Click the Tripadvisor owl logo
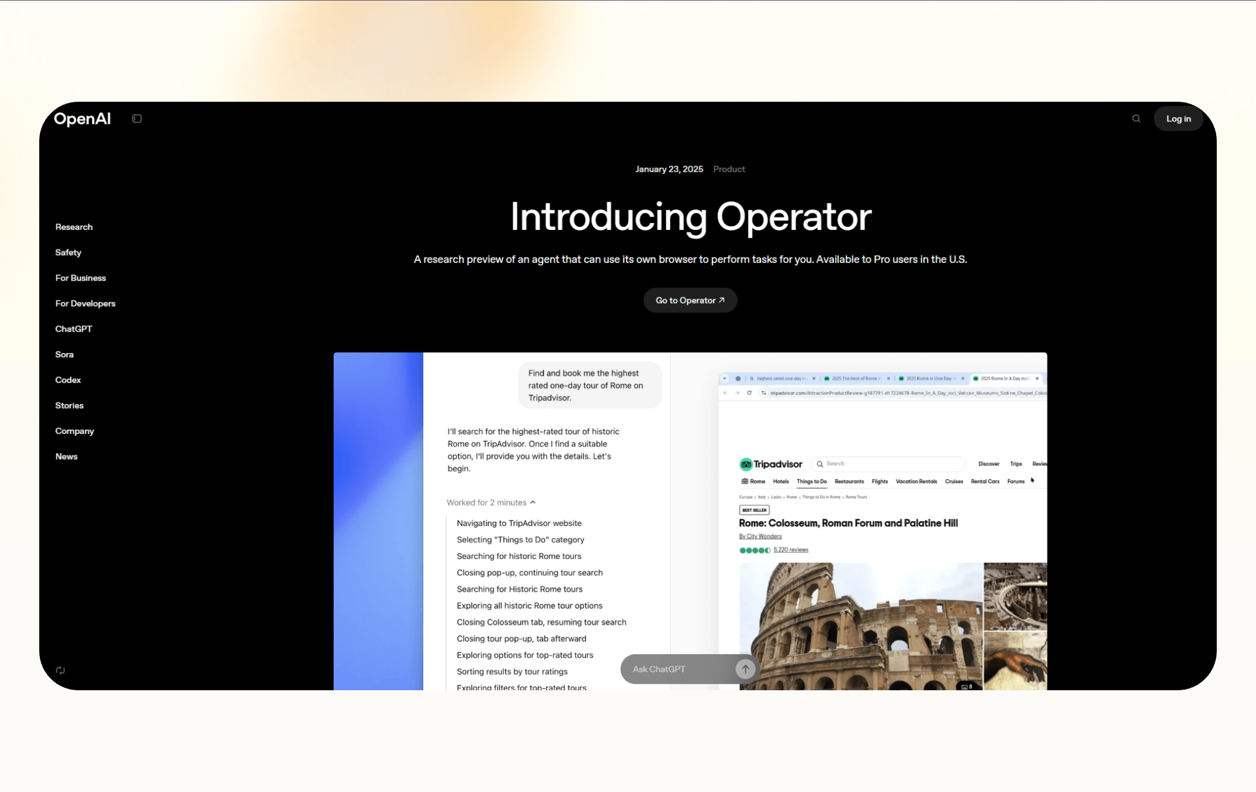This screenshot has width=1256, height=792. point(746,464)
